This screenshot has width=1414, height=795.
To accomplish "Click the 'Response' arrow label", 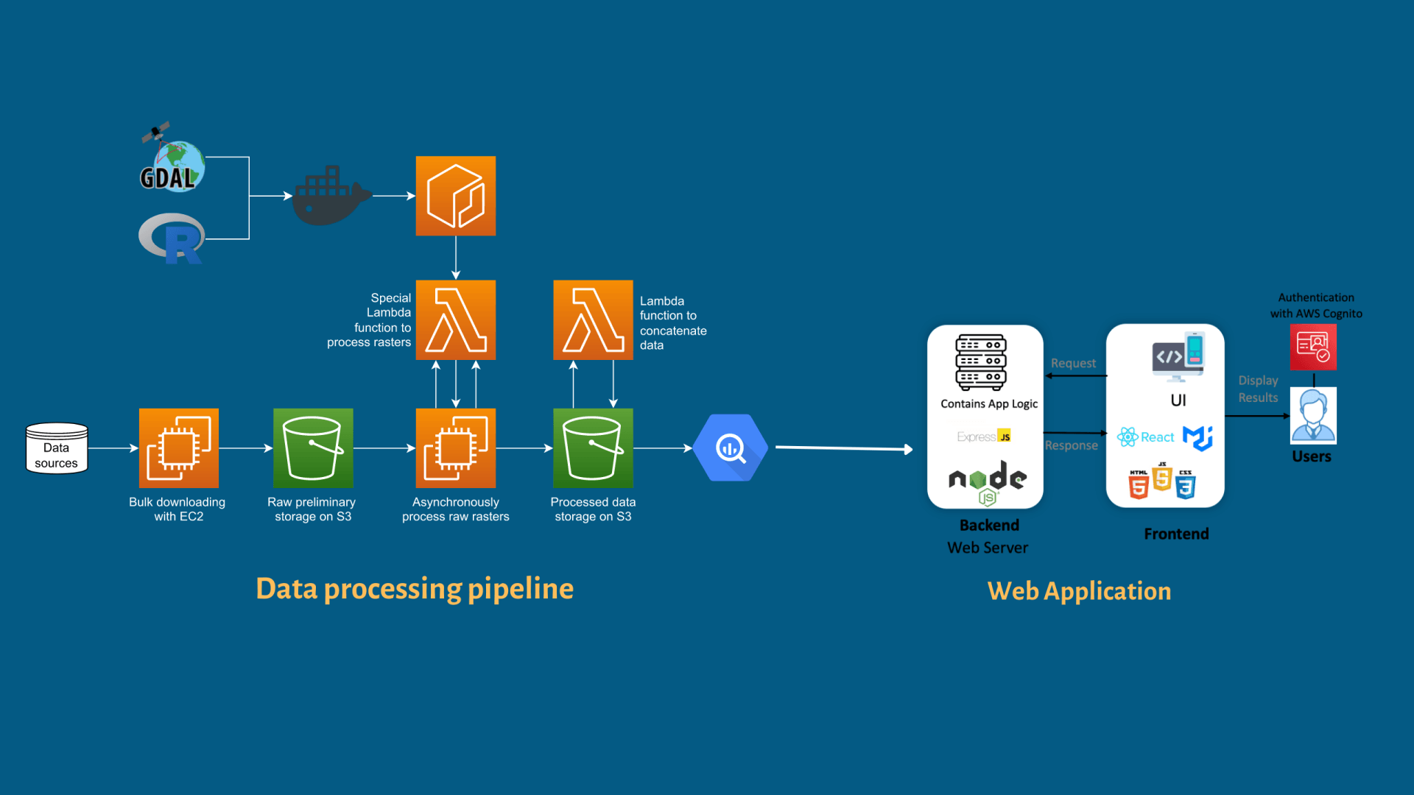I will tap(1071, 446).
